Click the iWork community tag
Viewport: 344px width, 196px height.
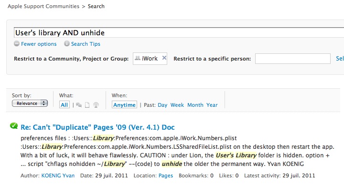coord(150,59)
